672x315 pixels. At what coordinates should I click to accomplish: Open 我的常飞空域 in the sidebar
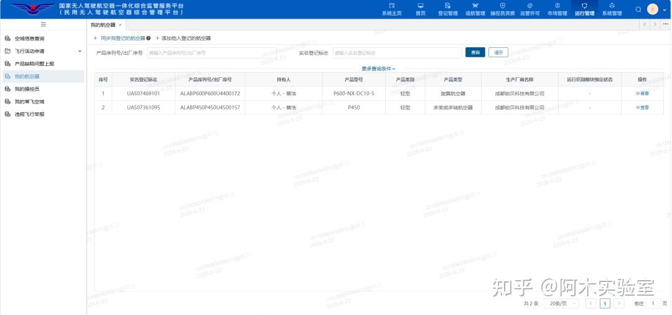tap(29, 102)
